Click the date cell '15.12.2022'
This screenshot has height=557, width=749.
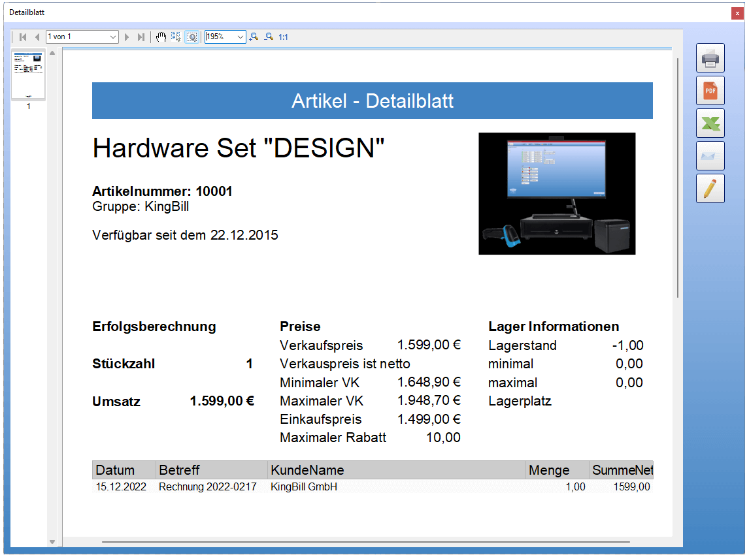pos(121,487)
